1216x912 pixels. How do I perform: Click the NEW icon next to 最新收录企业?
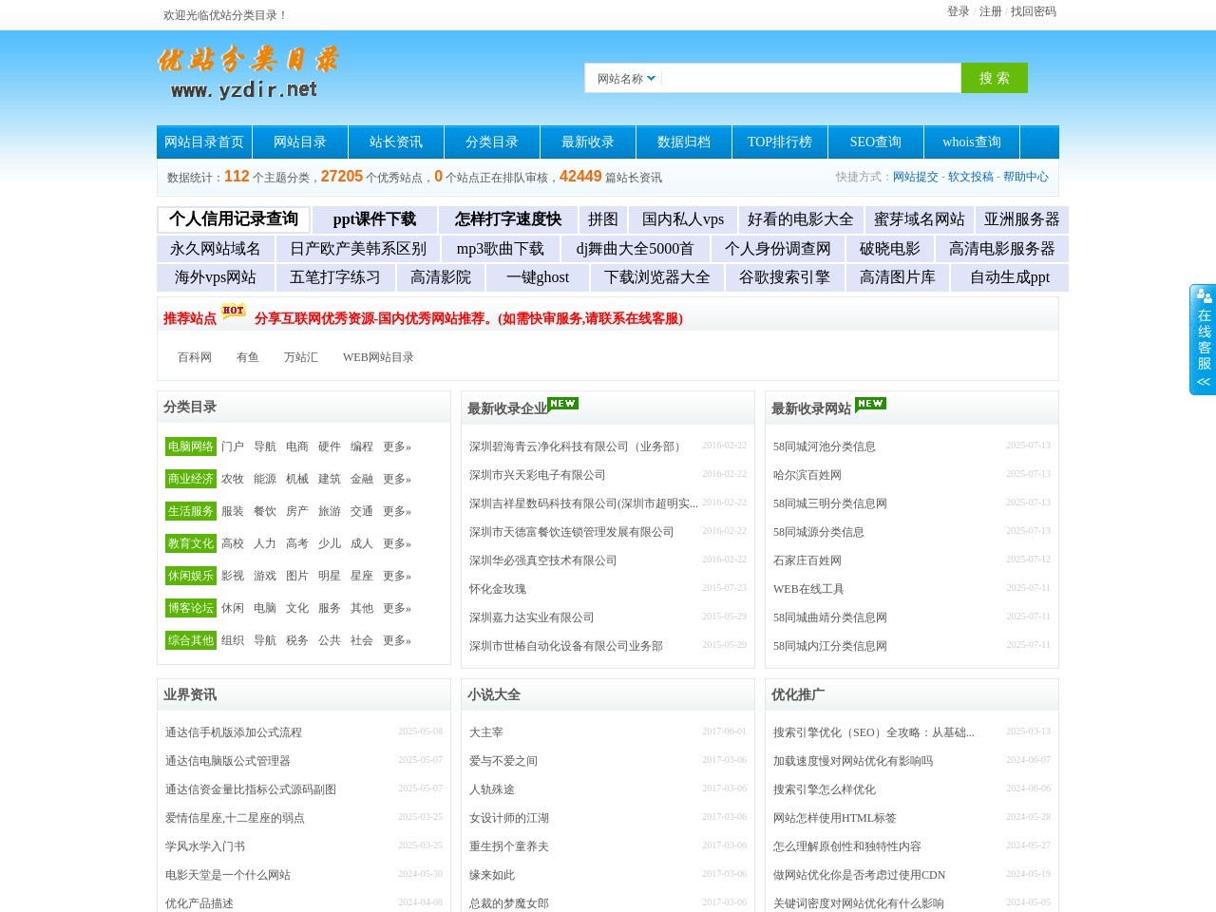point(562,403)
